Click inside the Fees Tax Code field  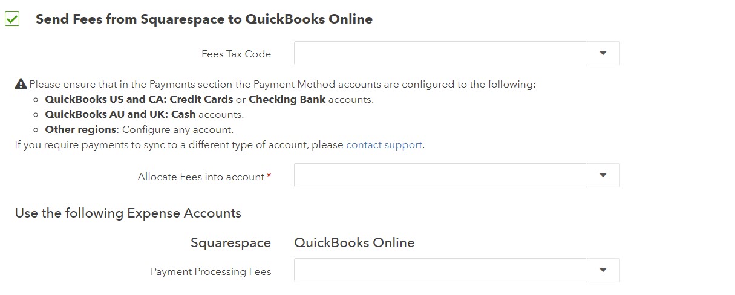point(457,53)
